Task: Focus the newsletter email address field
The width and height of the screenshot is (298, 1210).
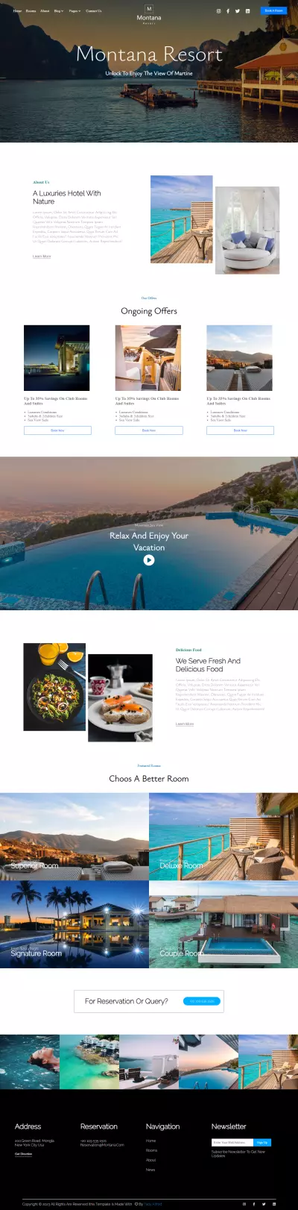Action: (x=232, y=1142)
